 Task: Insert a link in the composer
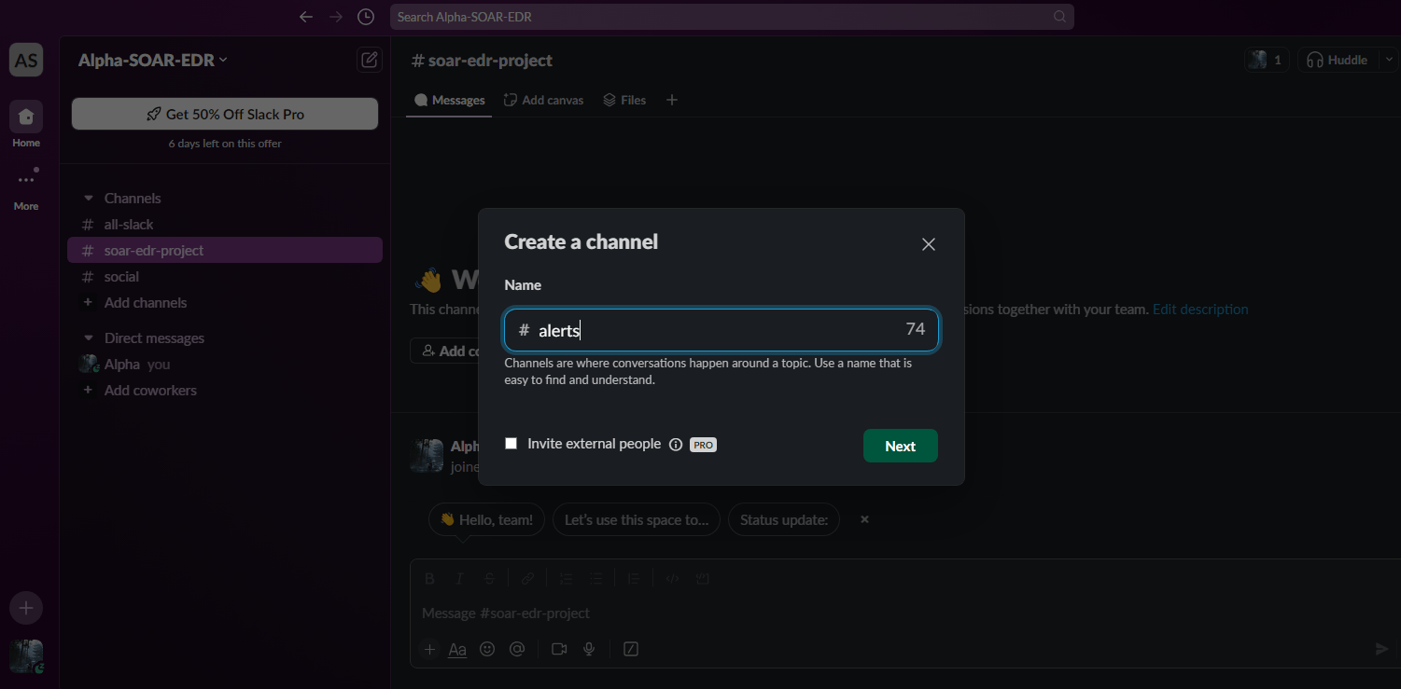pyautogui.click(x=527, y=579)
